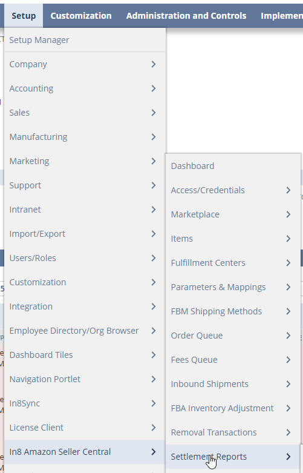This screenshot has width=303, height=473.
Task: Open Administration and Controls tab
Action: pos(186,16)
